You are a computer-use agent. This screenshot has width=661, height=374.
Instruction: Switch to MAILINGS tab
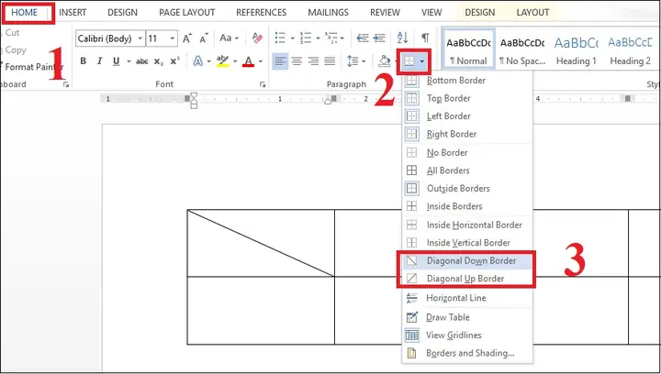[x=328, y=13]
